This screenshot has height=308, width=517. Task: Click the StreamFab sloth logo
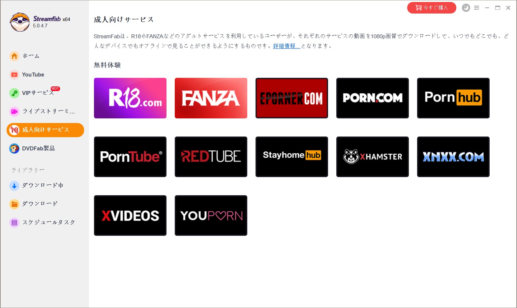(19, 22)
